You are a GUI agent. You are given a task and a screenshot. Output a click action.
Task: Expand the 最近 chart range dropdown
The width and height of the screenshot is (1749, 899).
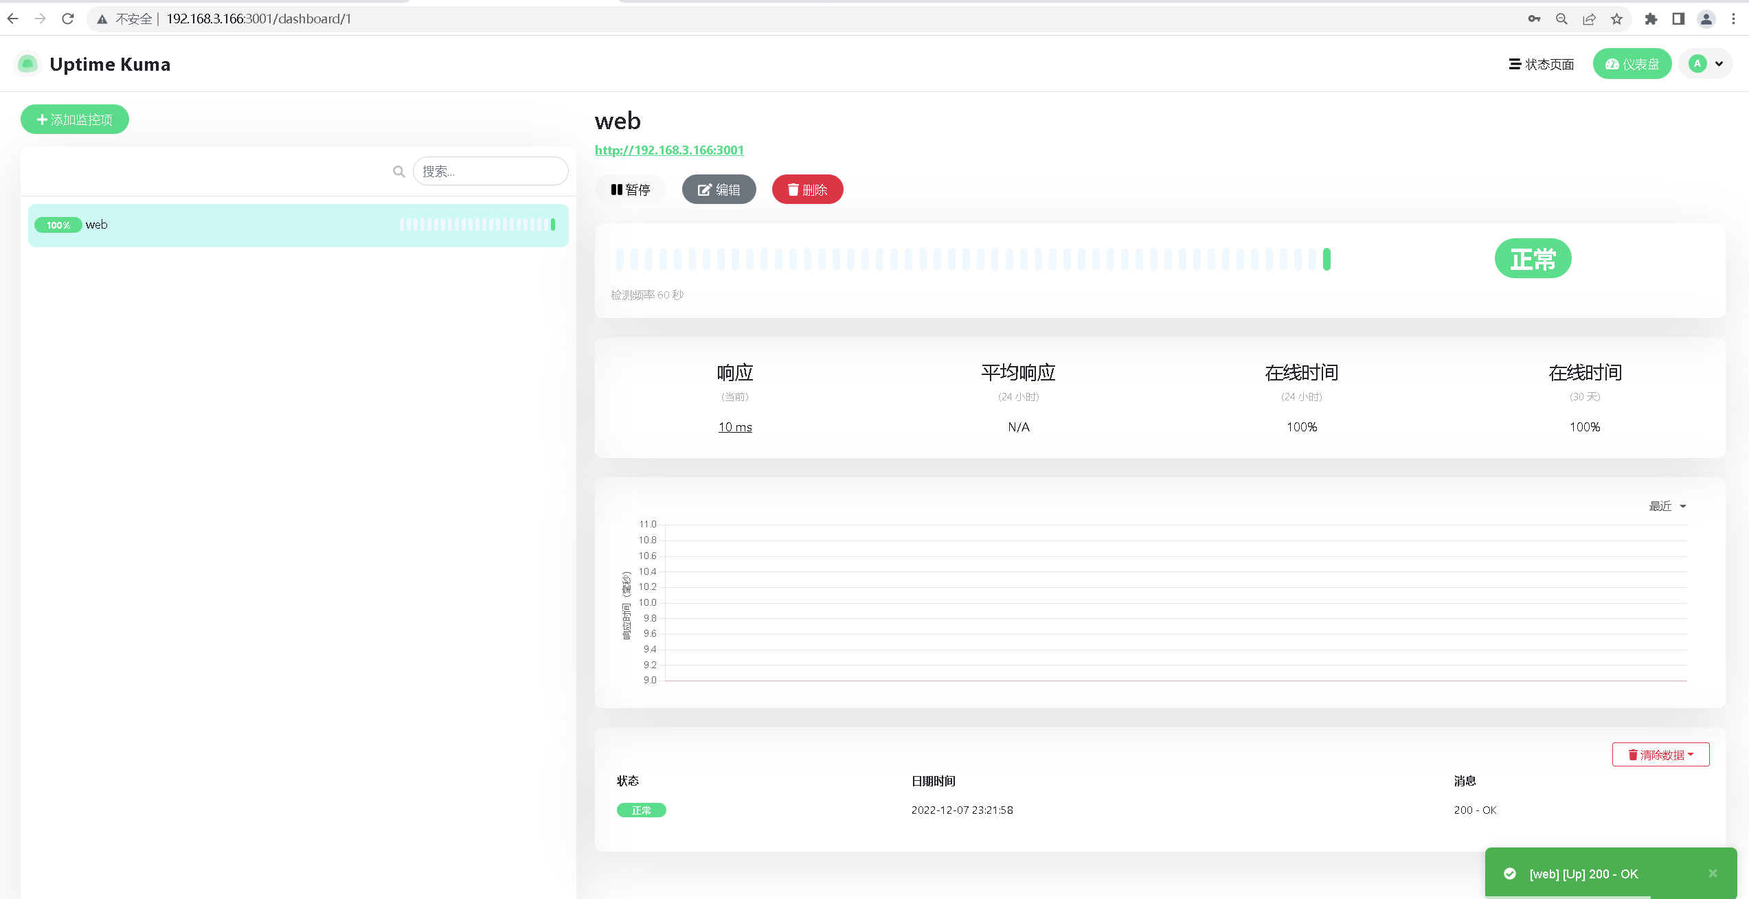coord(1667,506)
